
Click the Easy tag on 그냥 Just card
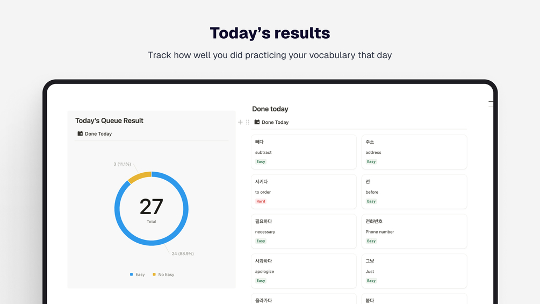371,281
